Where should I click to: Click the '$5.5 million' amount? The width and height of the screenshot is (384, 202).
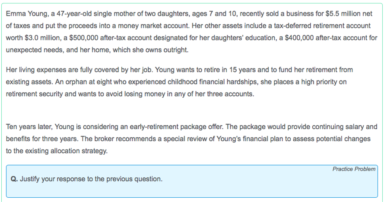[x=337, y=14]
